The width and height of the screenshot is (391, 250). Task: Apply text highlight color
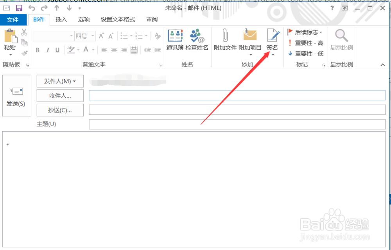[71, 50]
